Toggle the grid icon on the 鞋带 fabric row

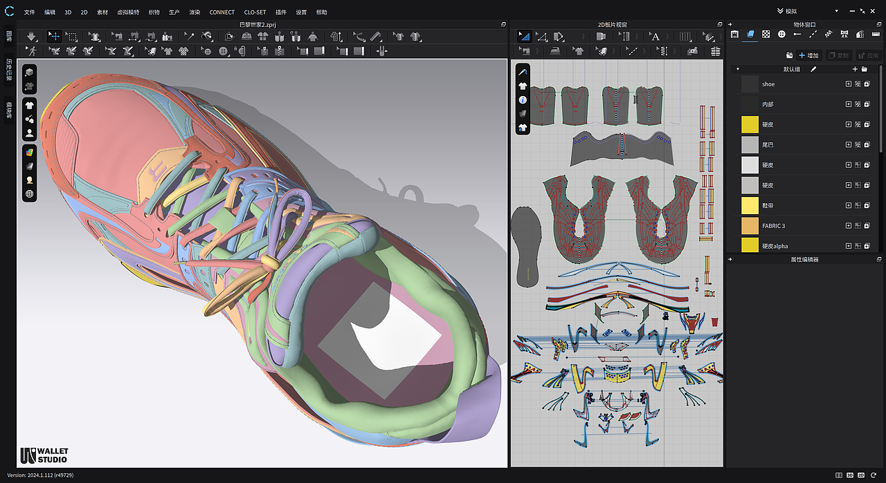coord(858,205)
